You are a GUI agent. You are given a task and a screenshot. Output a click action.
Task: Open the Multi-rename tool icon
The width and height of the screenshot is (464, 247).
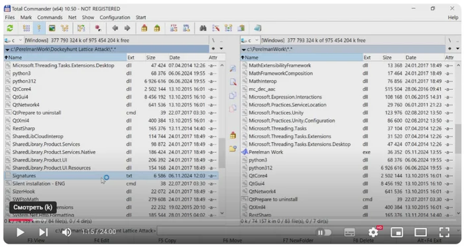coord(215,28)
